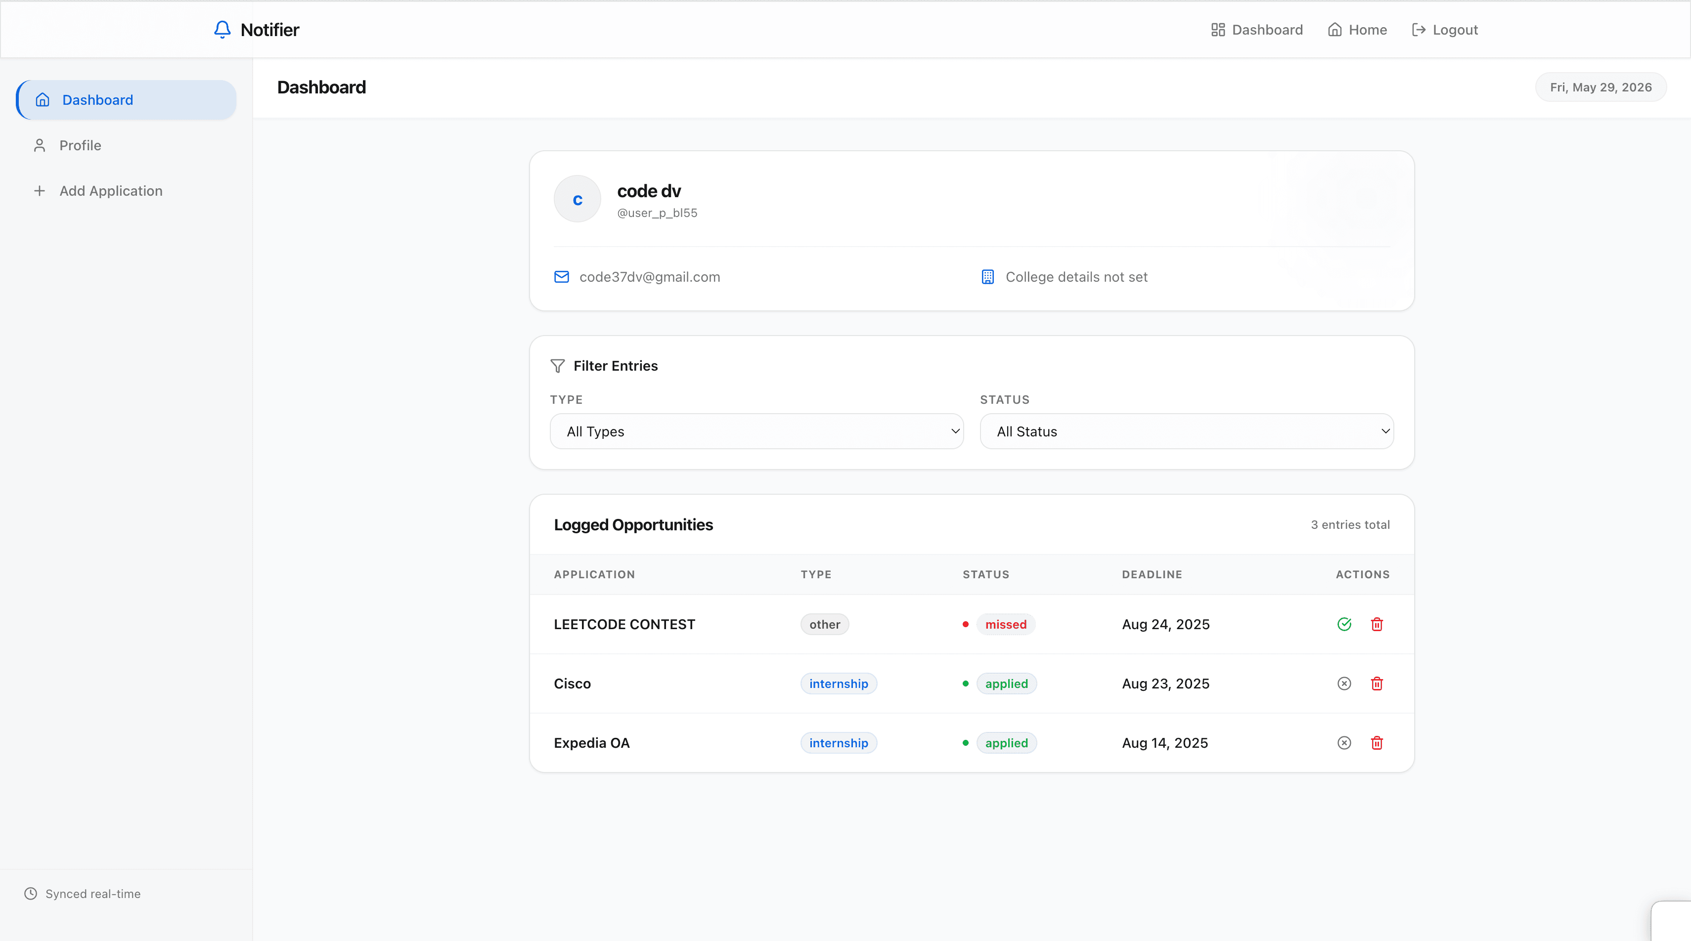
Task: Click the Notifier brand title
Action: tap(270, 30)
